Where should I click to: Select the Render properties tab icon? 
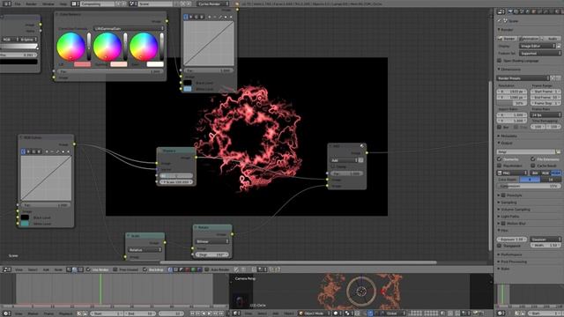[x=510, y=11]
